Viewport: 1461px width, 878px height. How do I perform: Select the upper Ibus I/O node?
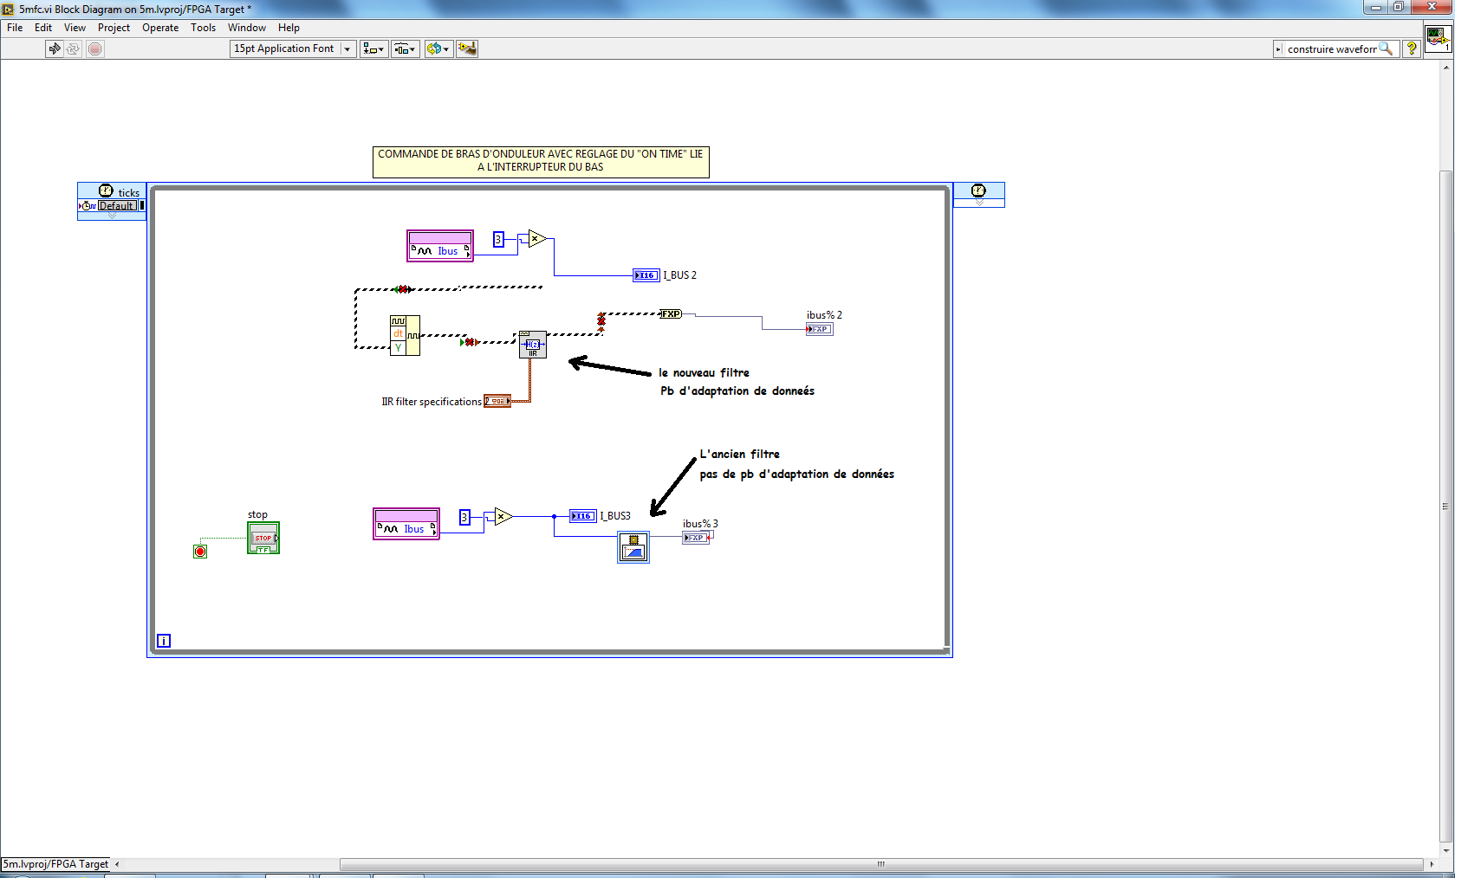[x=440, y=246]
